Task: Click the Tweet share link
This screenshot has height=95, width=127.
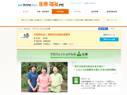Action: 112,28
